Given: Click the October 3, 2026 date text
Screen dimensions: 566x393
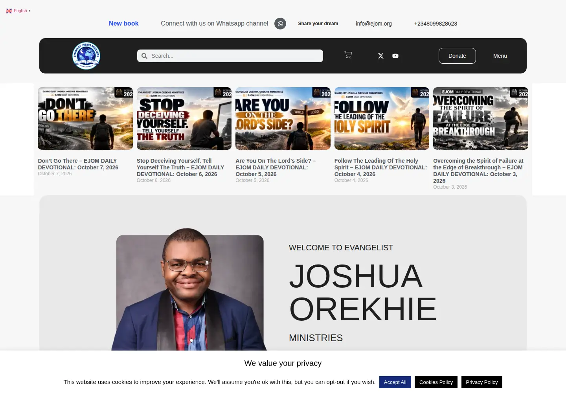Looking at the screenshot, I should click(450, 187).
